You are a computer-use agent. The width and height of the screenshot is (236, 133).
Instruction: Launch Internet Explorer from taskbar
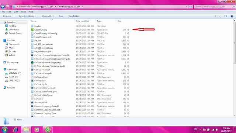[15, 130]
